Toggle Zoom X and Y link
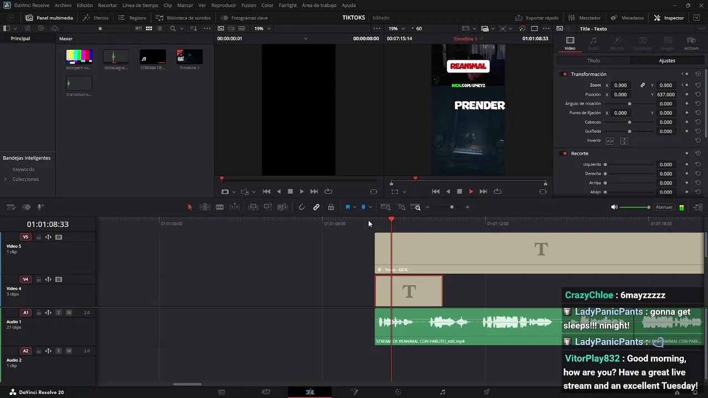 (x=642, y=85)
